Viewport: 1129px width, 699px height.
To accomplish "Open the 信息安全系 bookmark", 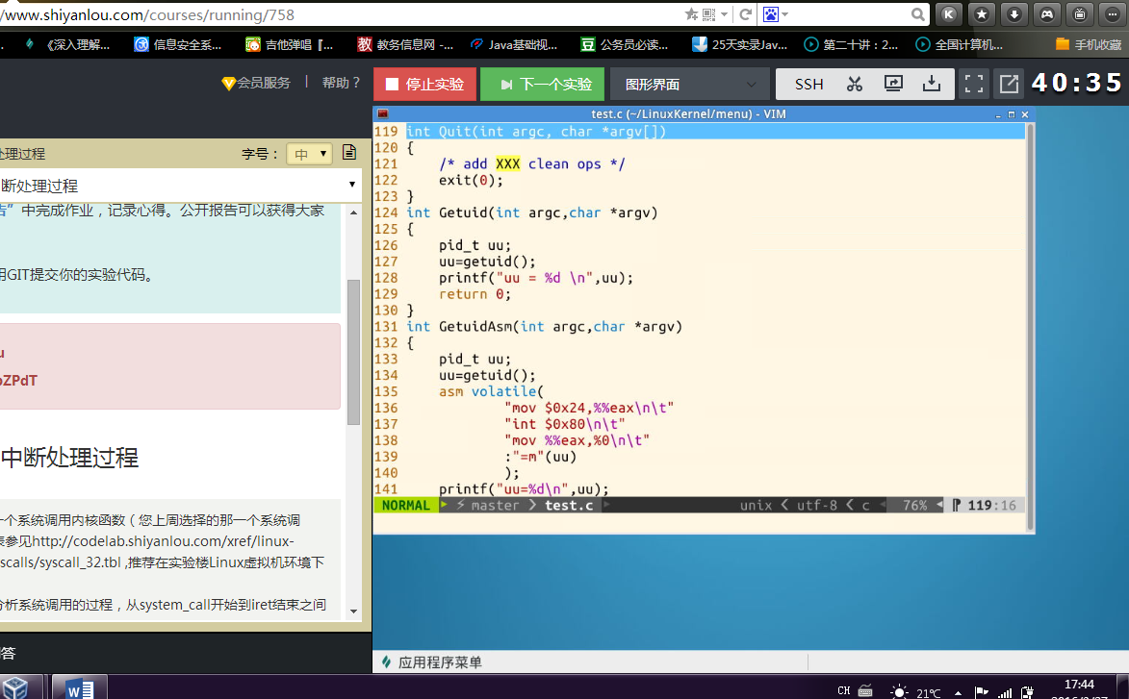I will (178, 44).
